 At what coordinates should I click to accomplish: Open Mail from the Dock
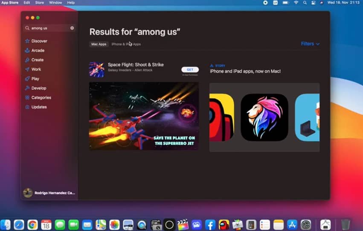tap(87, 225)
